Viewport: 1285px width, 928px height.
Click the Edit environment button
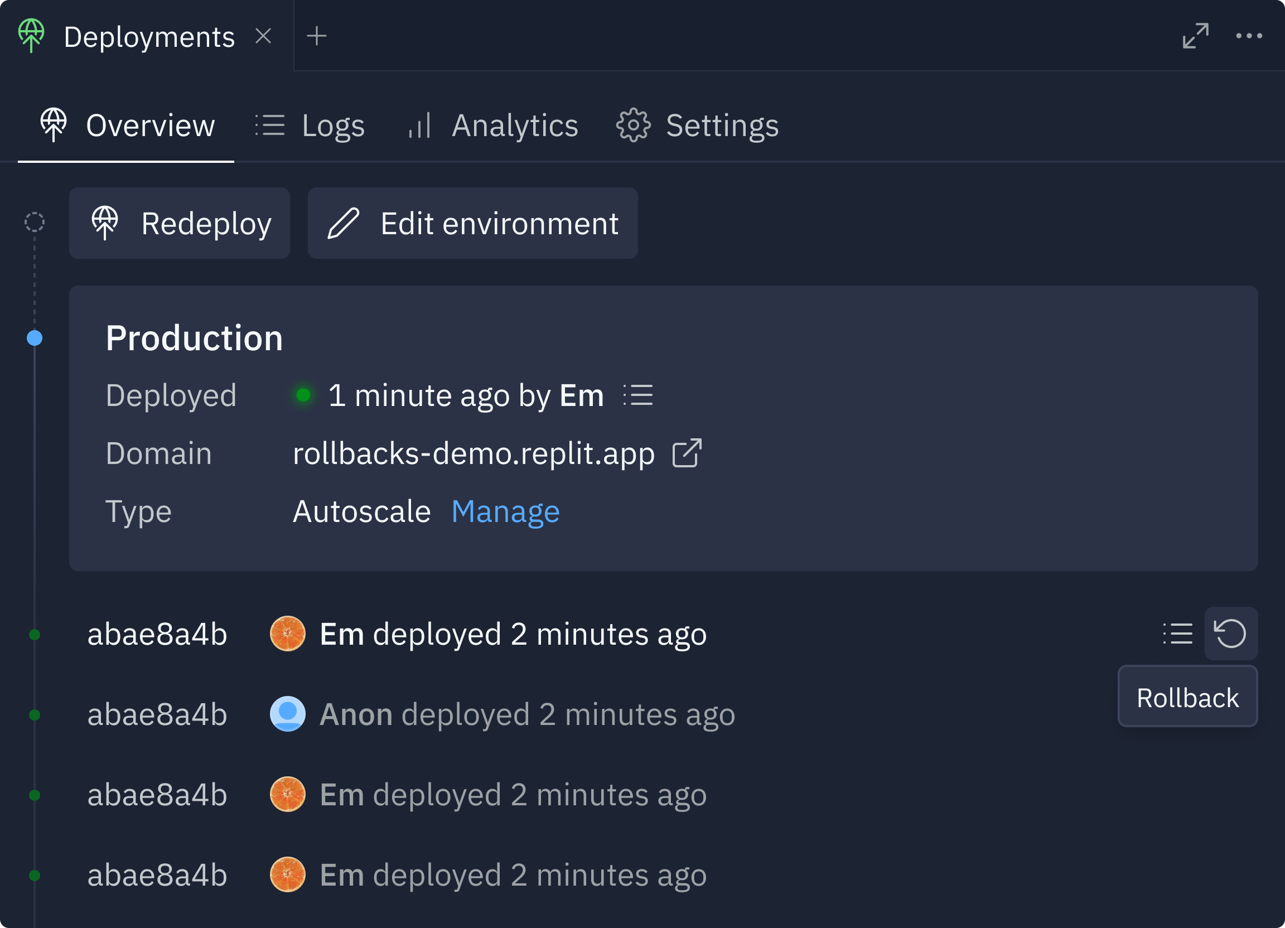[472, 223]
